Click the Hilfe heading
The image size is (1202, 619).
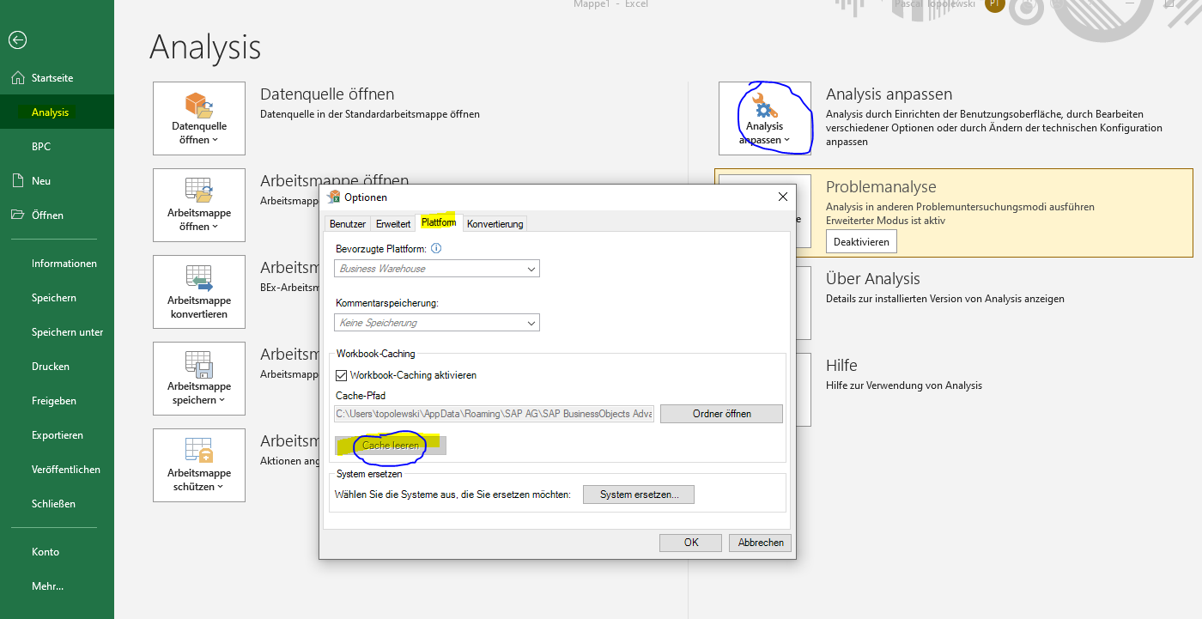pos(841,366)
